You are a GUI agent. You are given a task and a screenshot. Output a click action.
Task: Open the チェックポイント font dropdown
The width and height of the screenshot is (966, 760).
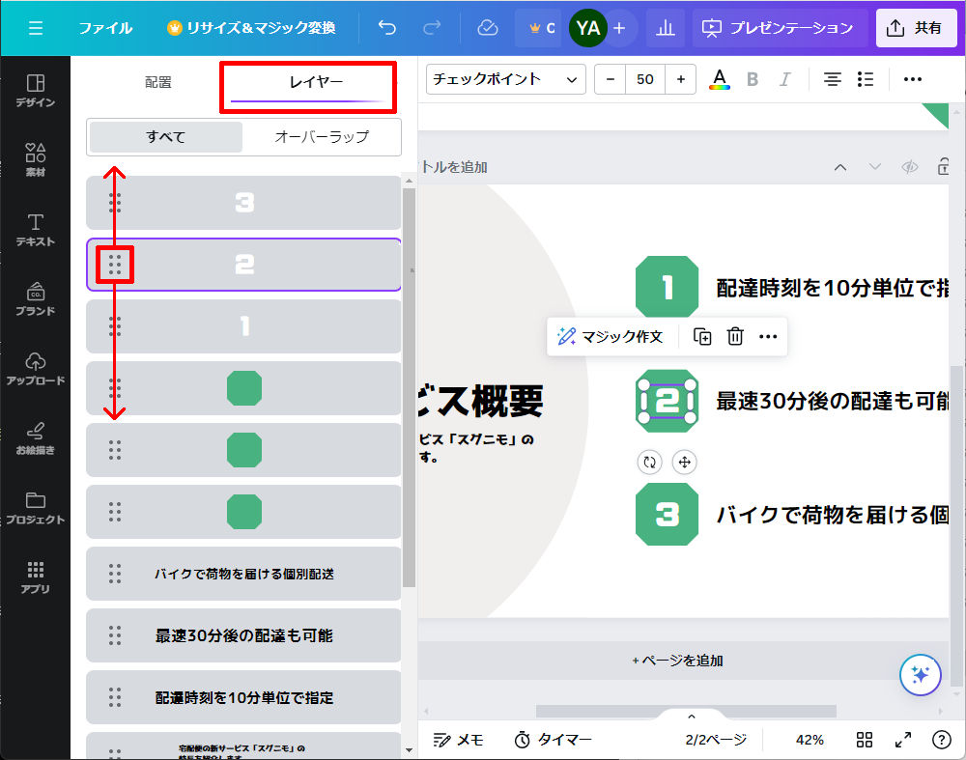point(505,79)
